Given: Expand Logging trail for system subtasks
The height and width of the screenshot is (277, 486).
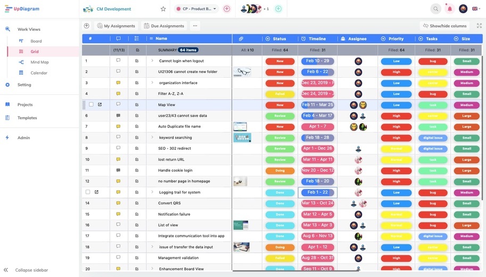Looking at the screenshot, I should point(152,192).
